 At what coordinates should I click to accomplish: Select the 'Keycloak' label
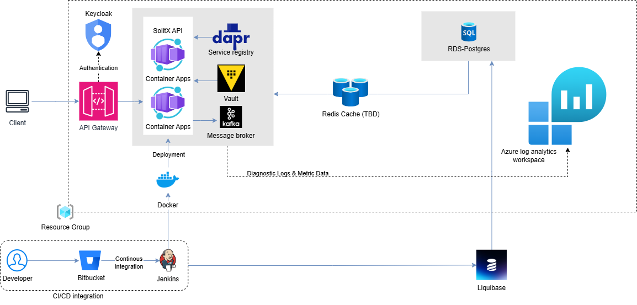[x=99, y=14]
